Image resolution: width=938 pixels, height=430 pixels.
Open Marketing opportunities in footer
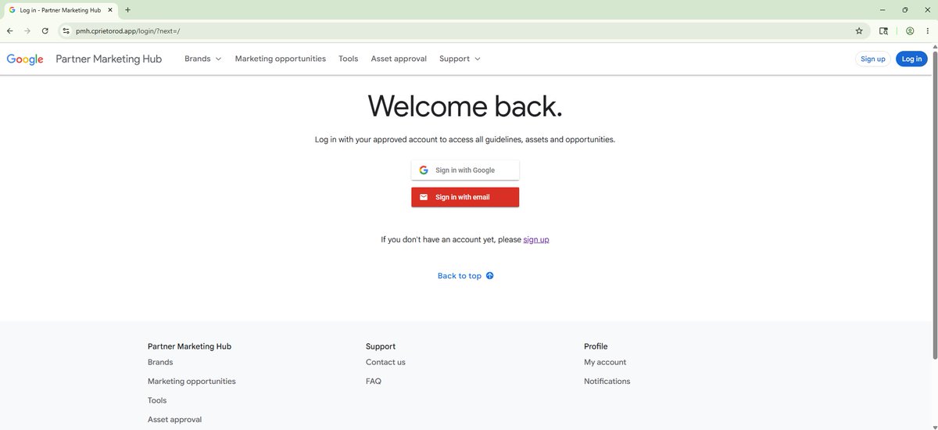pyautogui.click(x=192, y=382)
